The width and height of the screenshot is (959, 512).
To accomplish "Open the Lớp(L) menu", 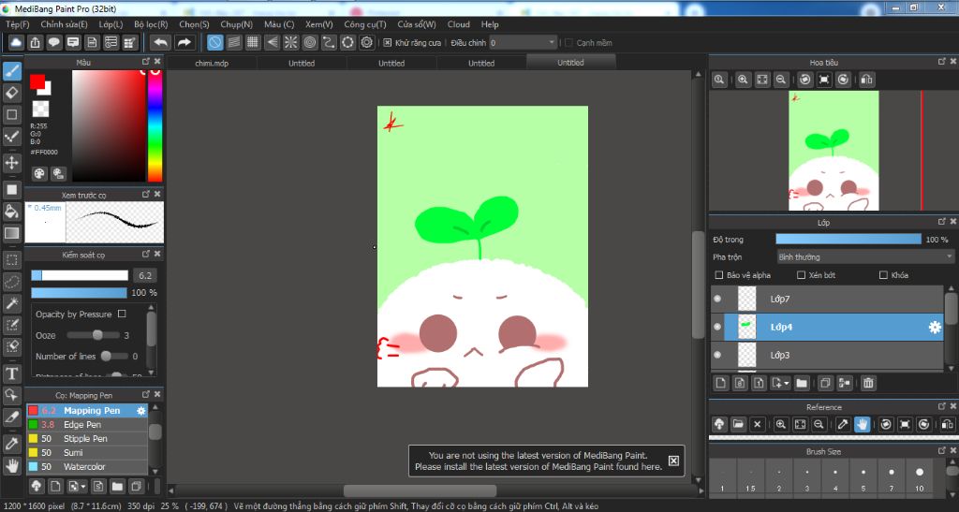I will point(111,24).
